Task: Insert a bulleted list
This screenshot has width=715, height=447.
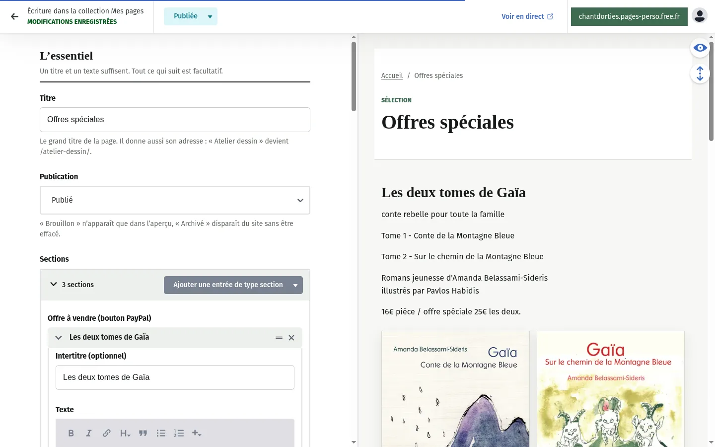Action: 161,433
